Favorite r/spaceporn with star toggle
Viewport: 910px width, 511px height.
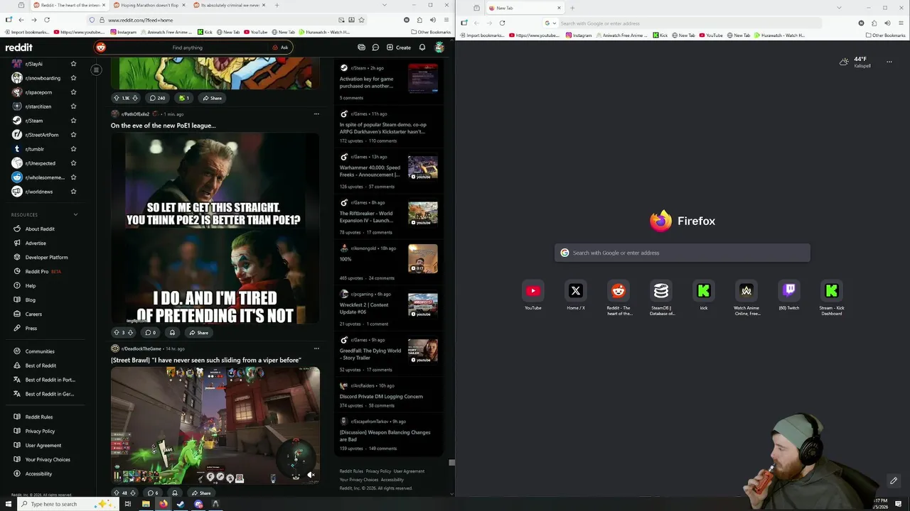click(73, 92)
